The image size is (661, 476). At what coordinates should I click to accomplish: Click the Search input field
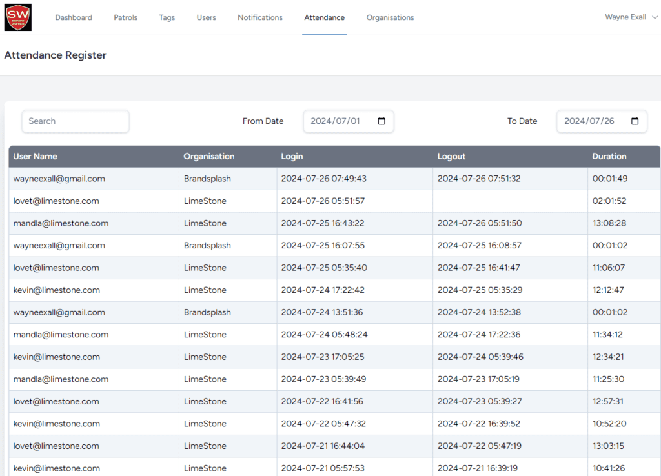[76, 121]
